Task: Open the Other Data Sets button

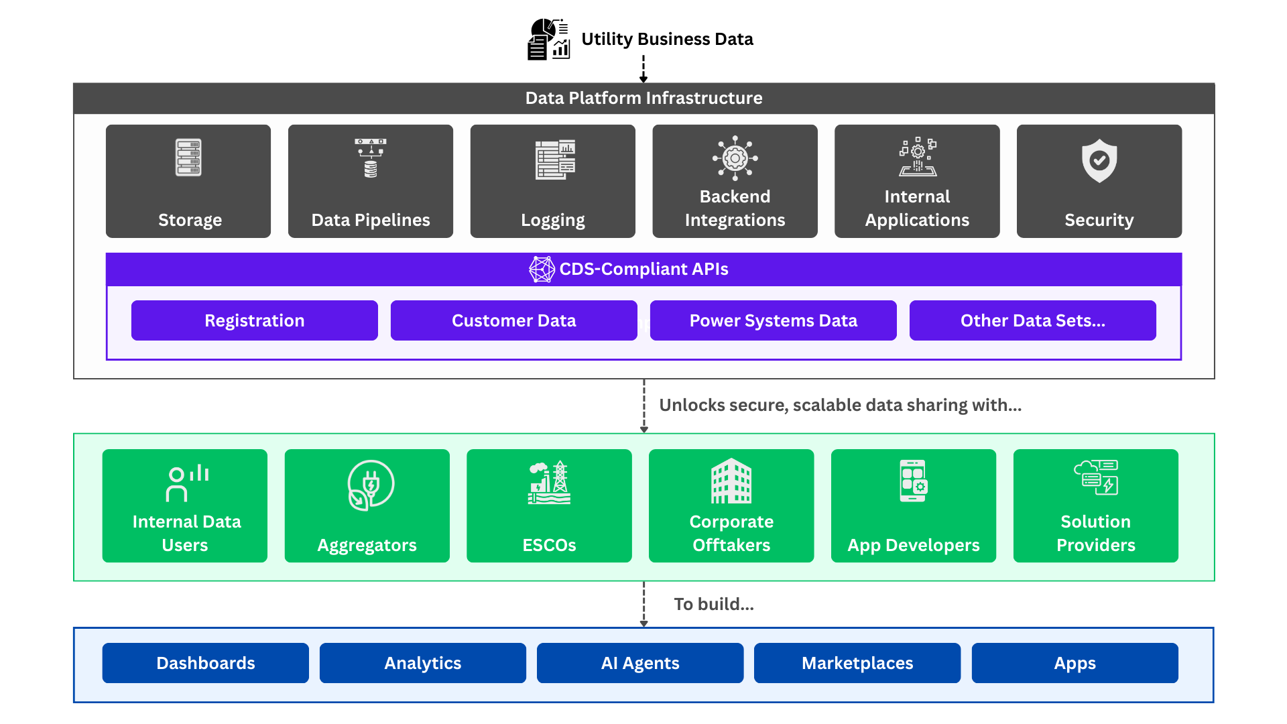Action: (x=1033, y=320)
